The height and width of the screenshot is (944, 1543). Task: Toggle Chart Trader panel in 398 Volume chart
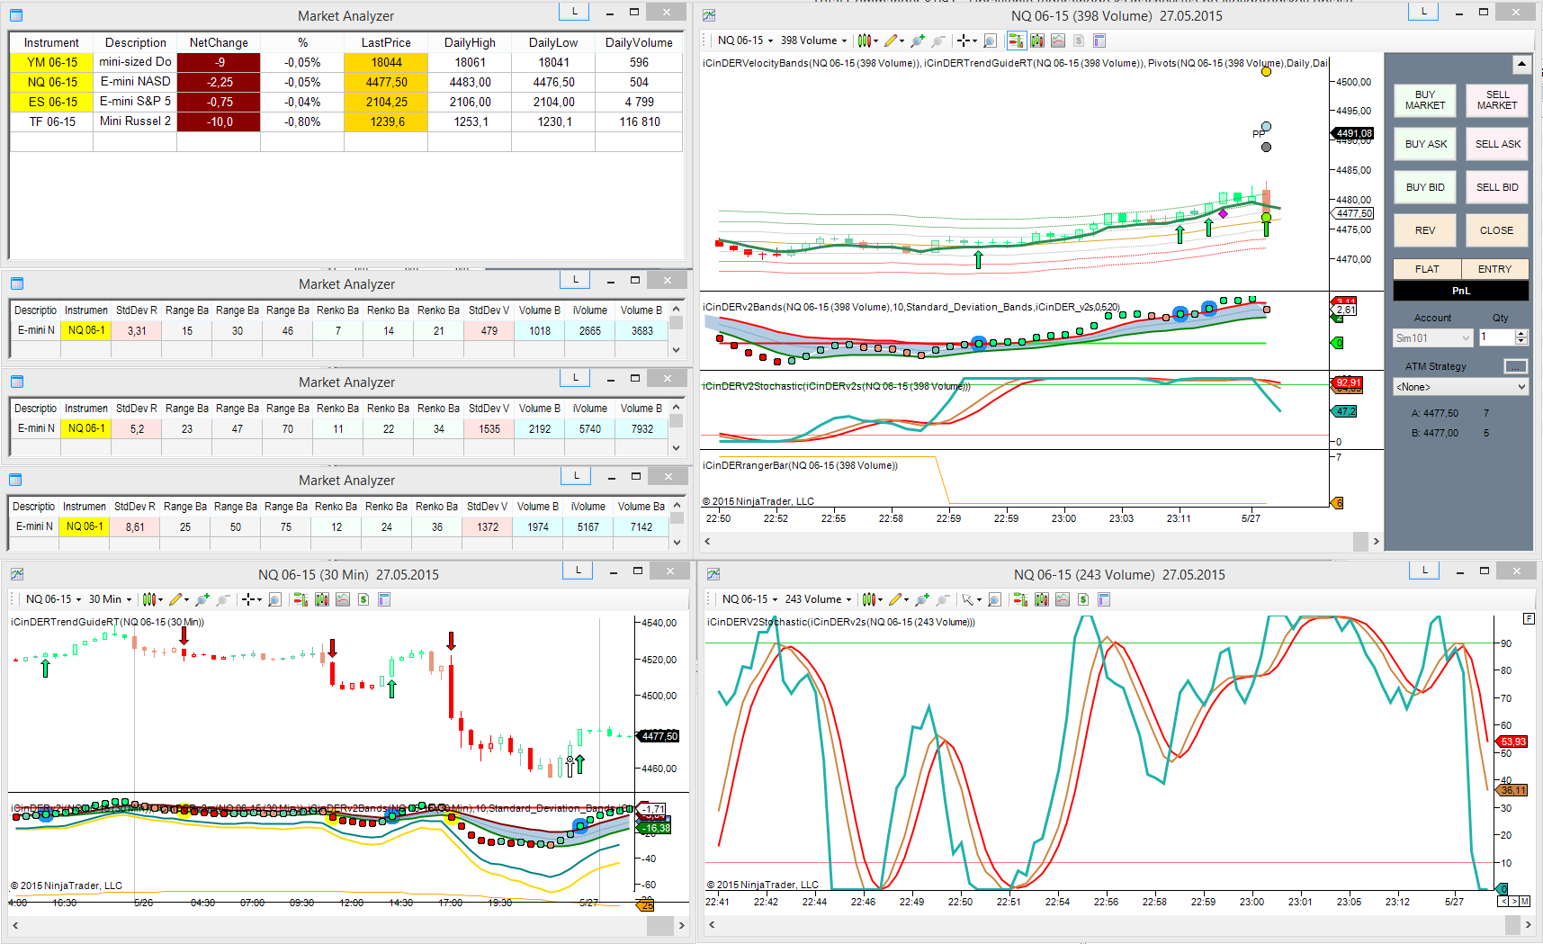tap(1016, 40)
